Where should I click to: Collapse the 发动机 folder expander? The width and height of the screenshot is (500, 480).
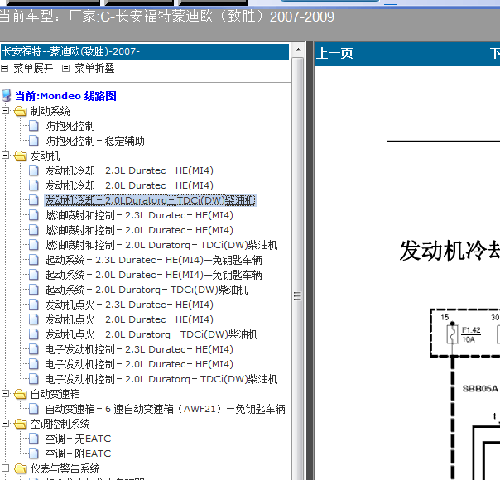pyautogui.click(x=5, y=156)
